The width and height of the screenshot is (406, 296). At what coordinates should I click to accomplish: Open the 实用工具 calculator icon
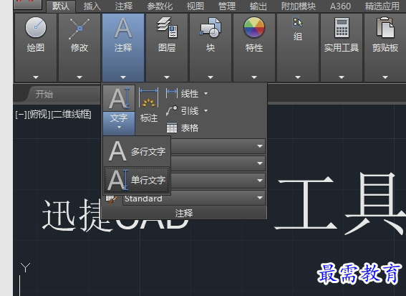point(342,27)
